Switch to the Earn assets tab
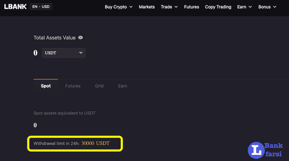This screenshot has width=289, height=161. click(x=122, y=86)
